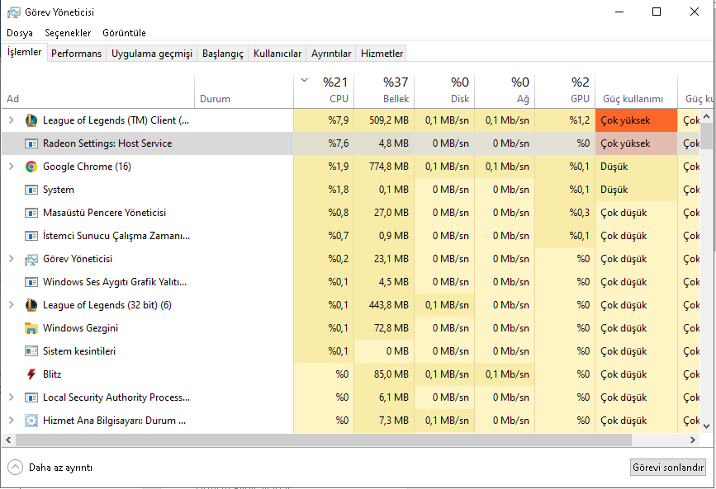Click the Blitz lightning icon

click(x=31, y=374)
